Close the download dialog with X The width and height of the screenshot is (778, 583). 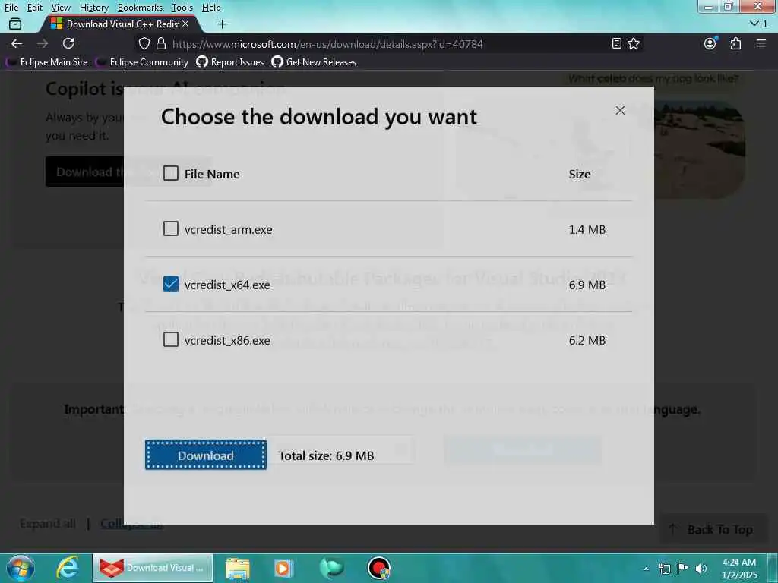click(620, 110)
